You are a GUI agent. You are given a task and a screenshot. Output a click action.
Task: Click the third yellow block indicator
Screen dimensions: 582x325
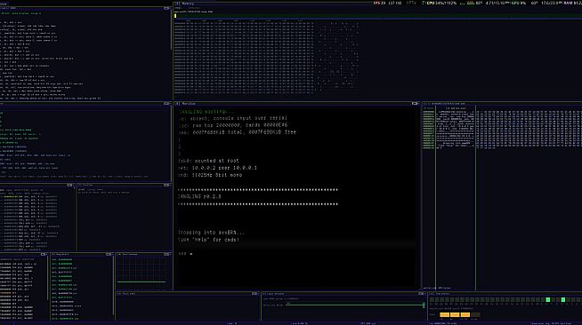point(465,315)
